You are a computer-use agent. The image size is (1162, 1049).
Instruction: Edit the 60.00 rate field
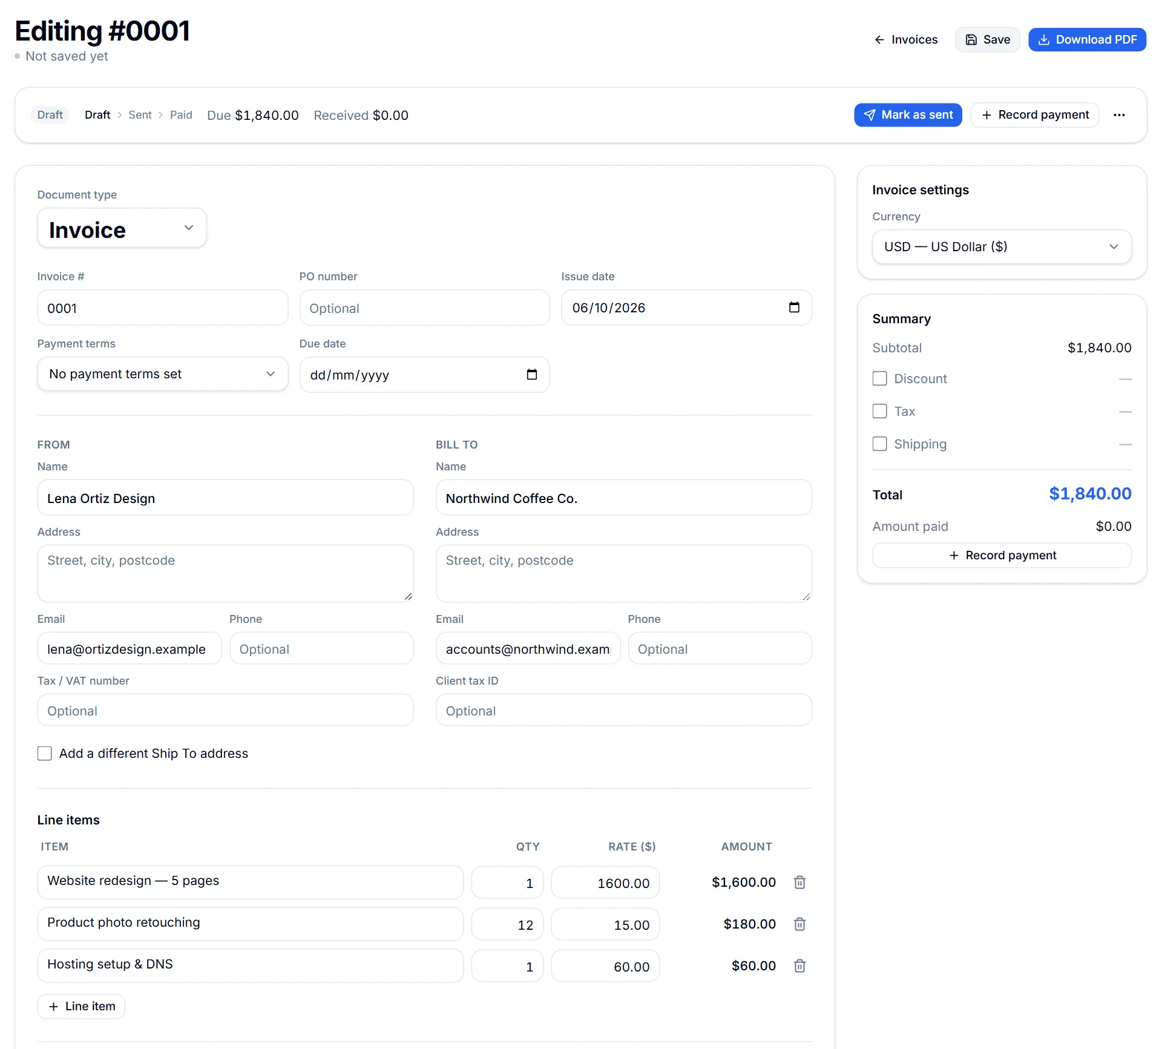[x=605, y=967]
